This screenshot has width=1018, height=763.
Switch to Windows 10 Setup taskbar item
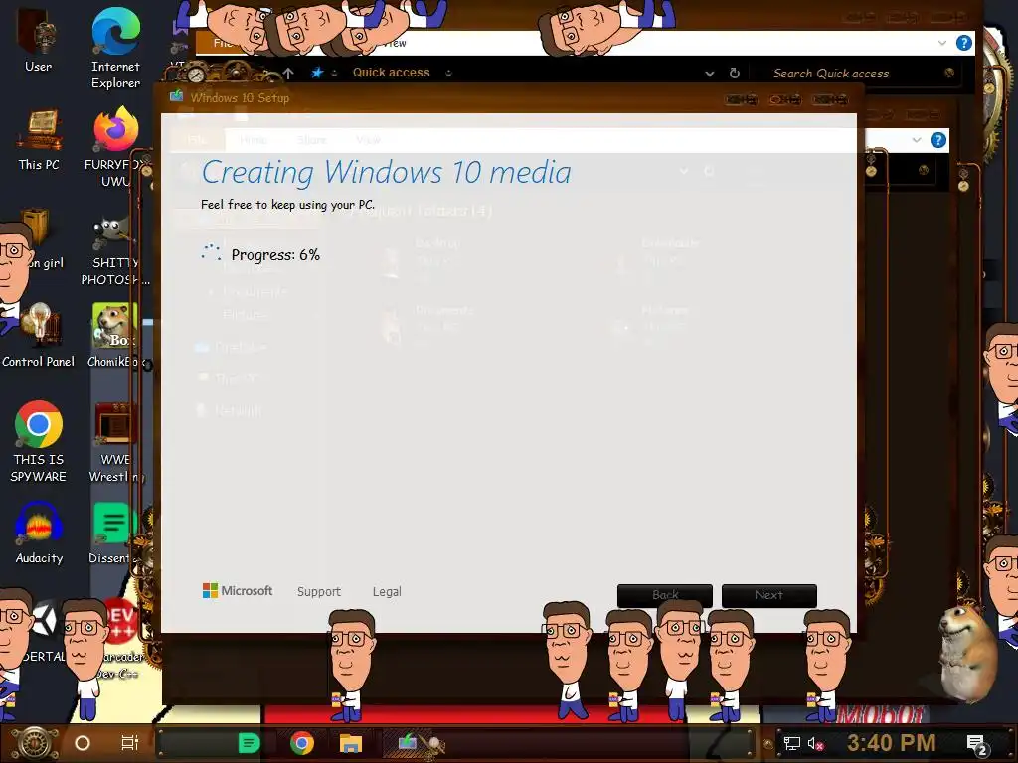(x=408, y=742)
